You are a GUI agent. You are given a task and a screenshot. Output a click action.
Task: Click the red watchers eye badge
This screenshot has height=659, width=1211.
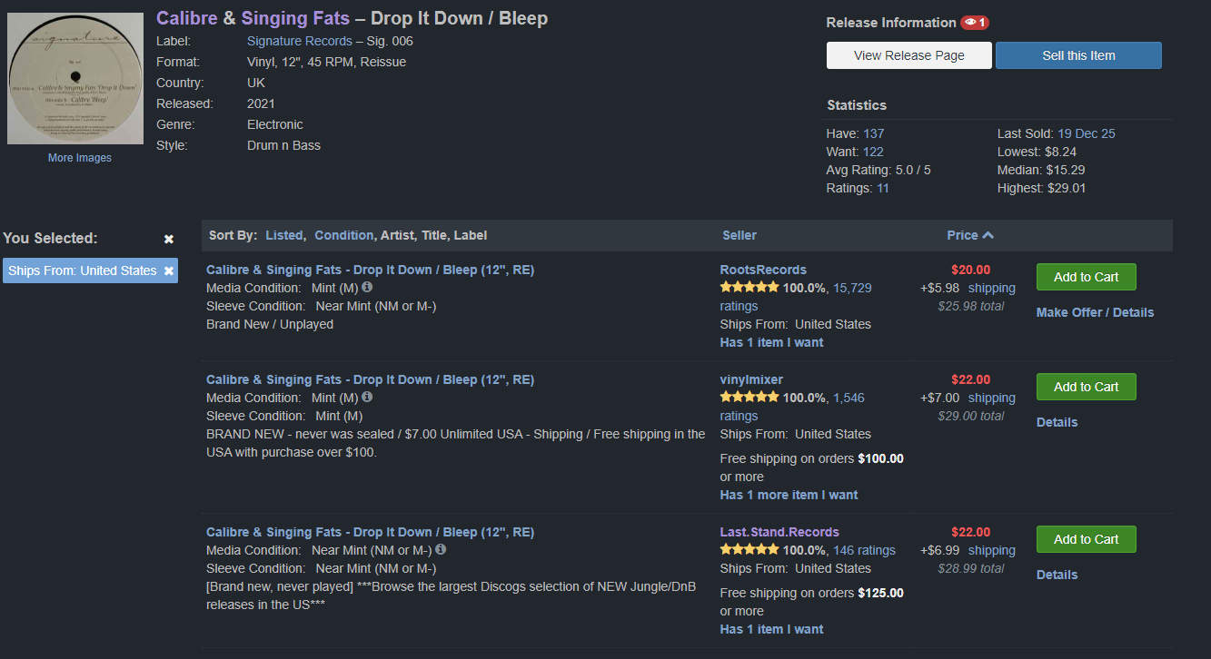point(975,23)
